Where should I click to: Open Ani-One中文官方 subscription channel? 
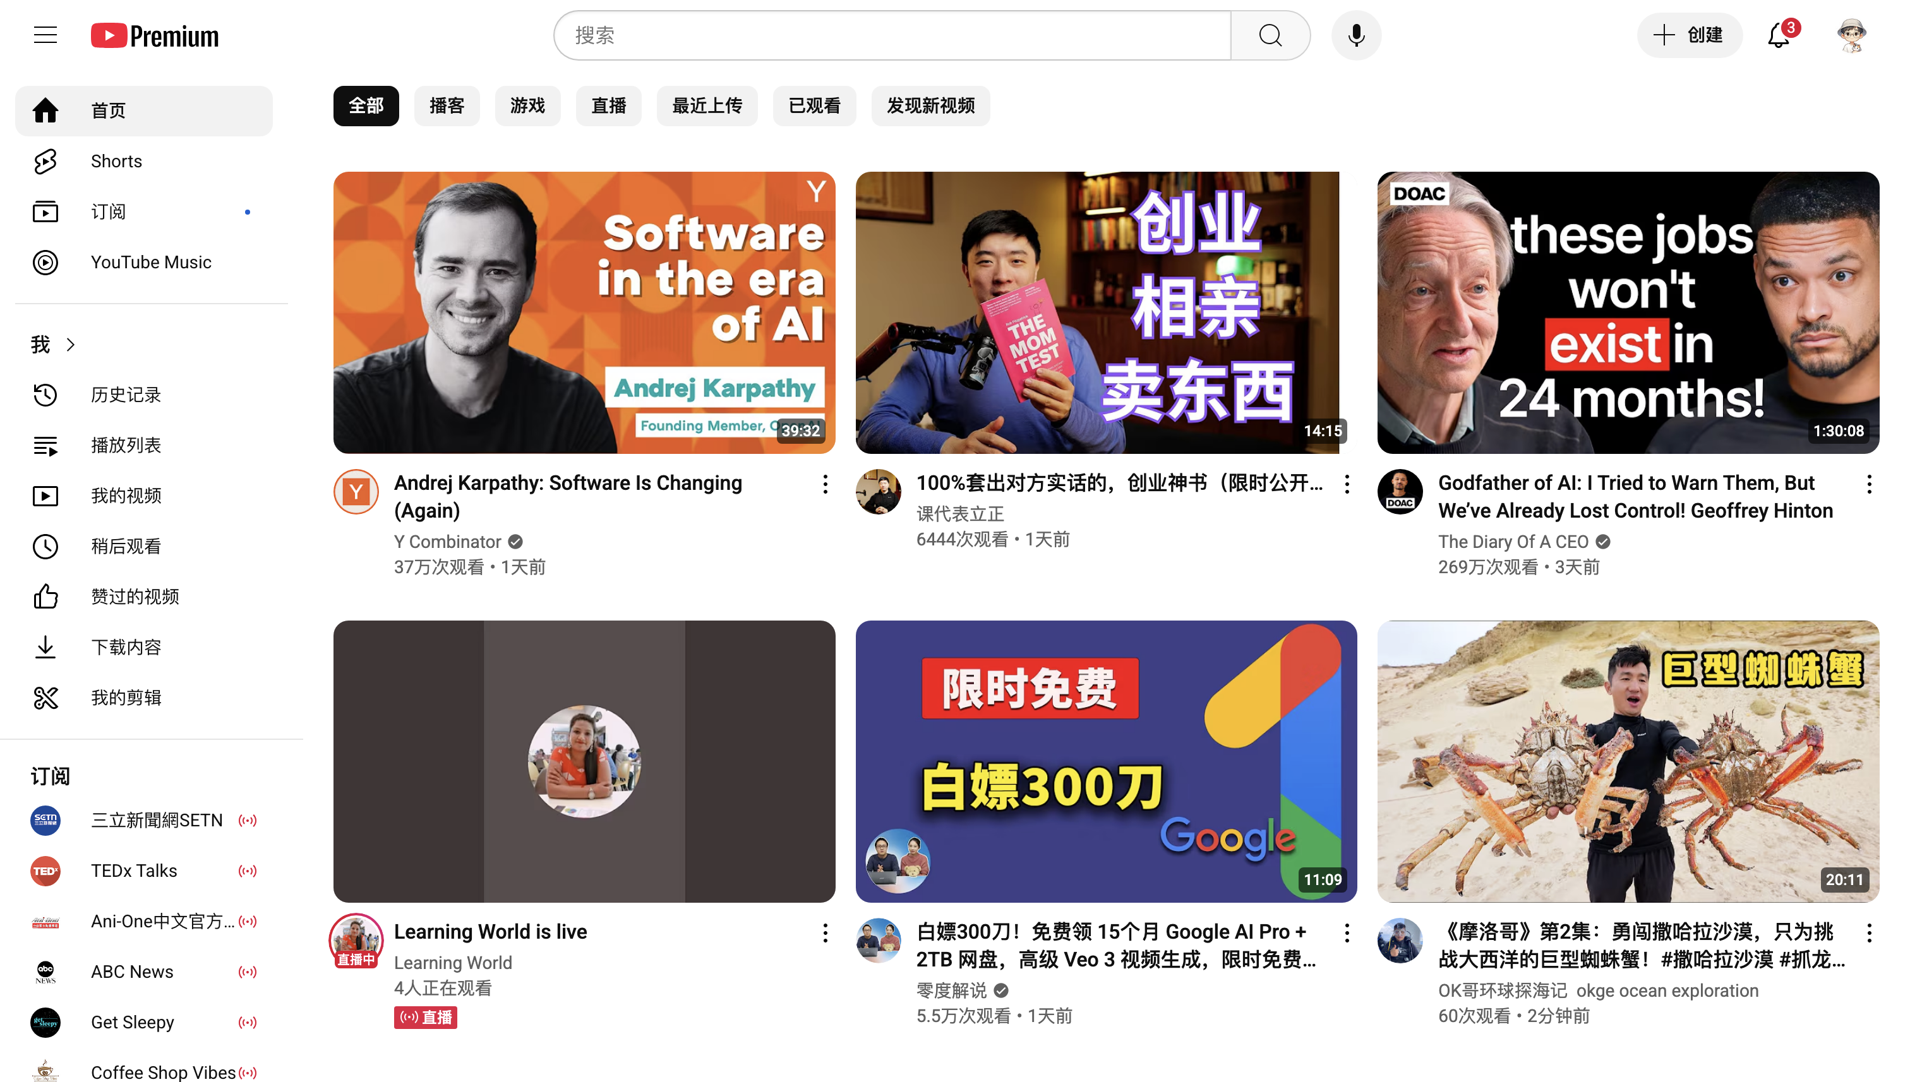143,922
